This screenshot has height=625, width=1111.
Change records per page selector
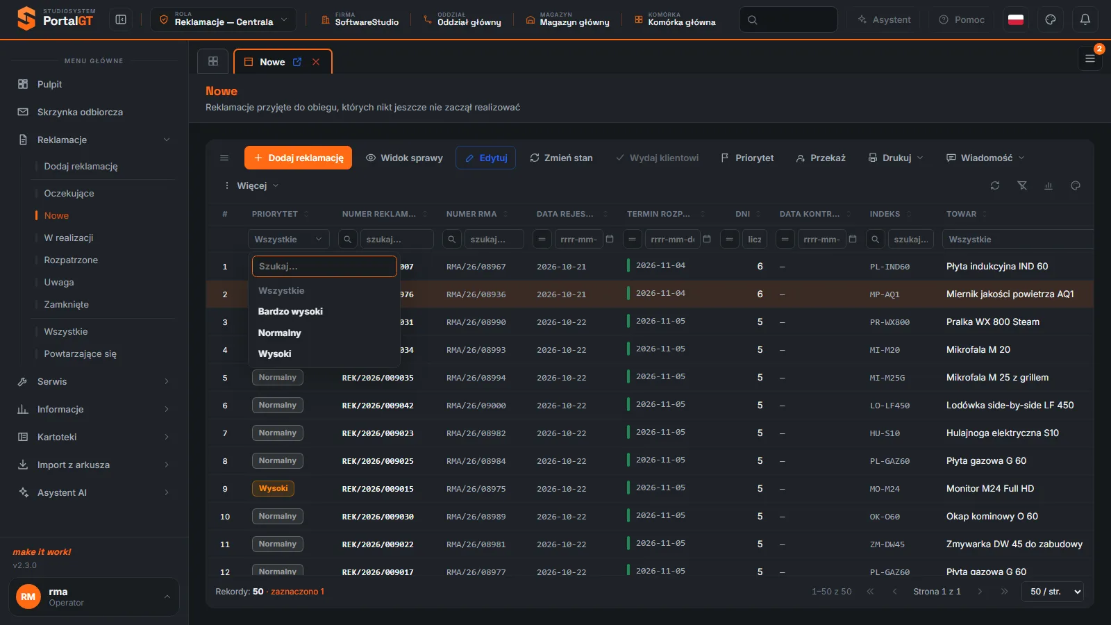[x=1052, y=592]
